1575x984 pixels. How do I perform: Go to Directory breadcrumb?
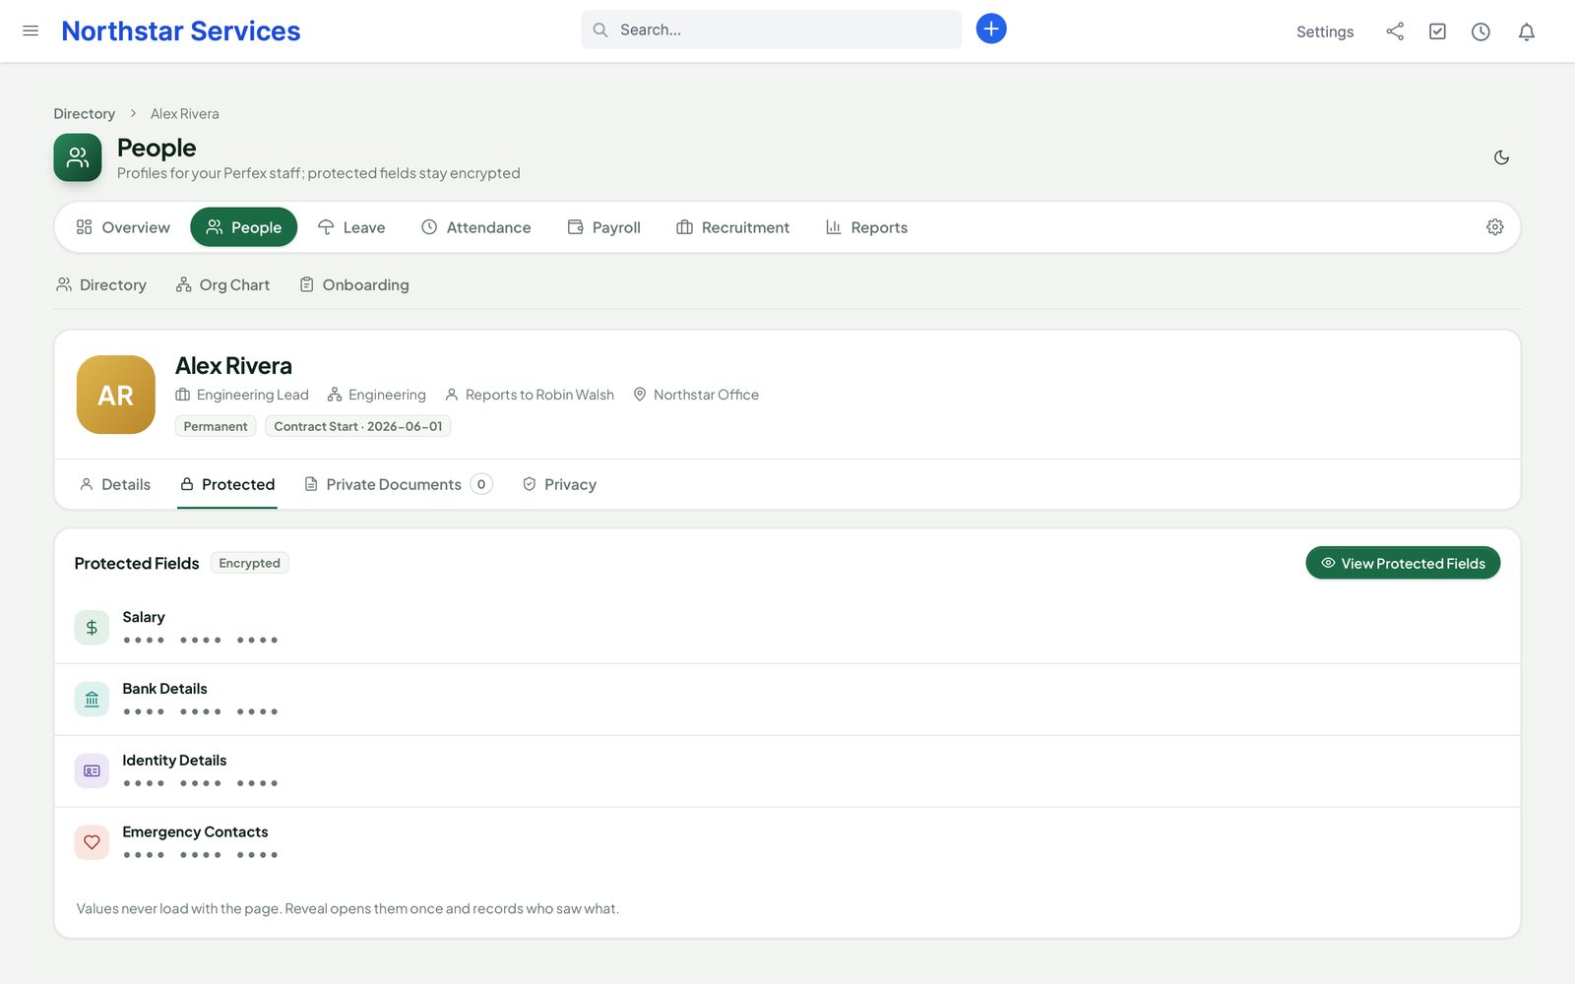[x=84, y=114]
